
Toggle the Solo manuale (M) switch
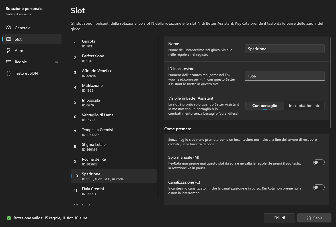click(x=319, y=162)
